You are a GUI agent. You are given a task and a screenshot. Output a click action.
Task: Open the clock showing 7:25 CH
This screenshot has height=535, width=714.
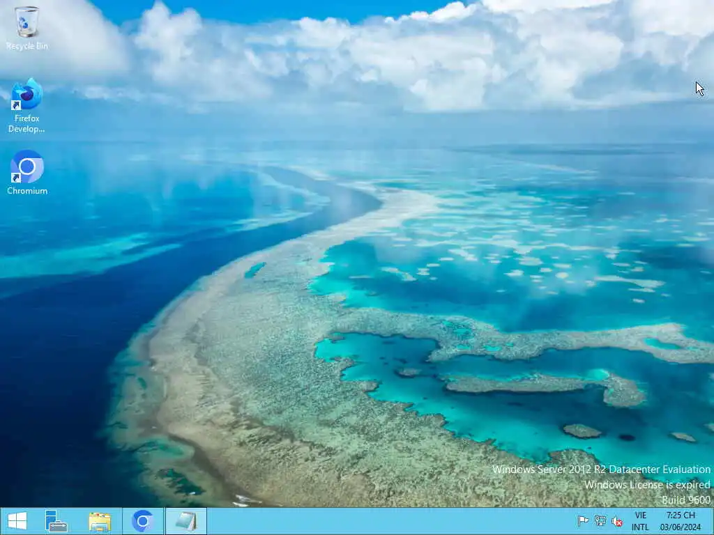point(681,521)
